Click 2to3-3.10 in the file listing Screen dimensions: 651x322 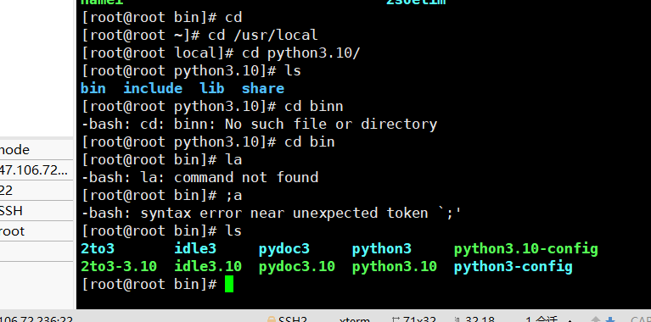coord(119,266)
